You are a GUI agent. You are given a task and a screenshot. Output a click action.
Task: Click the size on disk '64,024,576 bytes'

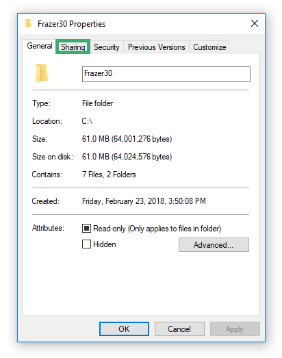pos(142,157)
